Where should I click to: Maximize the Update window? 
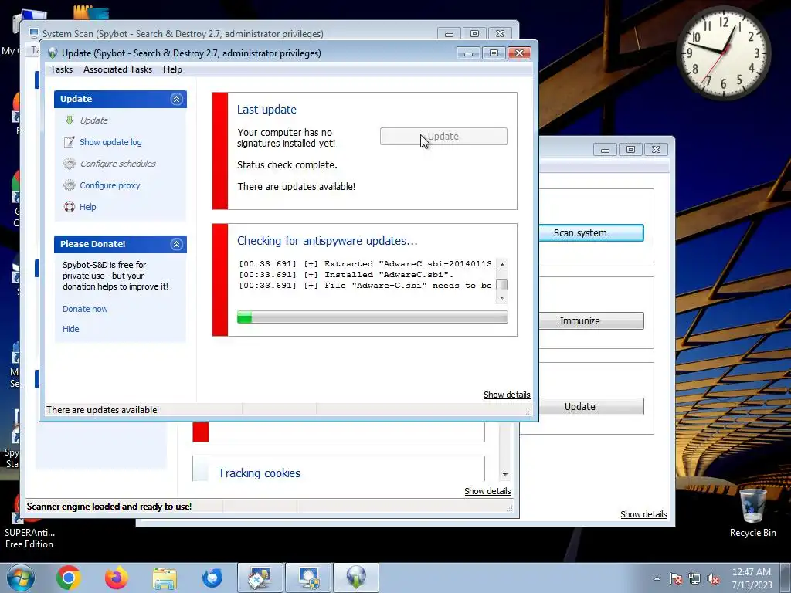pyautogui.click(x=494, y=53)
